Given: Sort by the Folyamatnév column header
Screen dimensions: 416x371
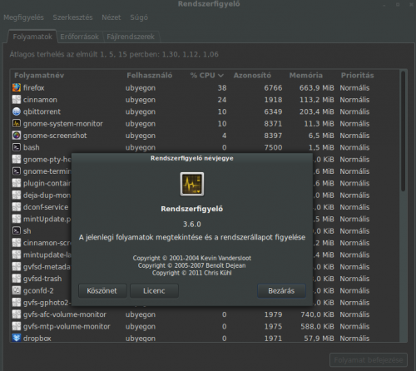Looking at the screenshot, I should pyautogui.click(x=39, y=76).
